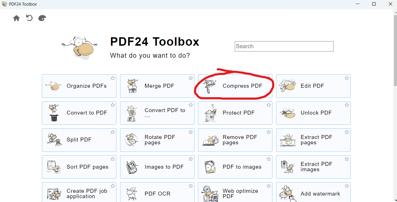Screen dimensions: 397x202
Task: Open the Compress PDF label
Action: [242, 86]
